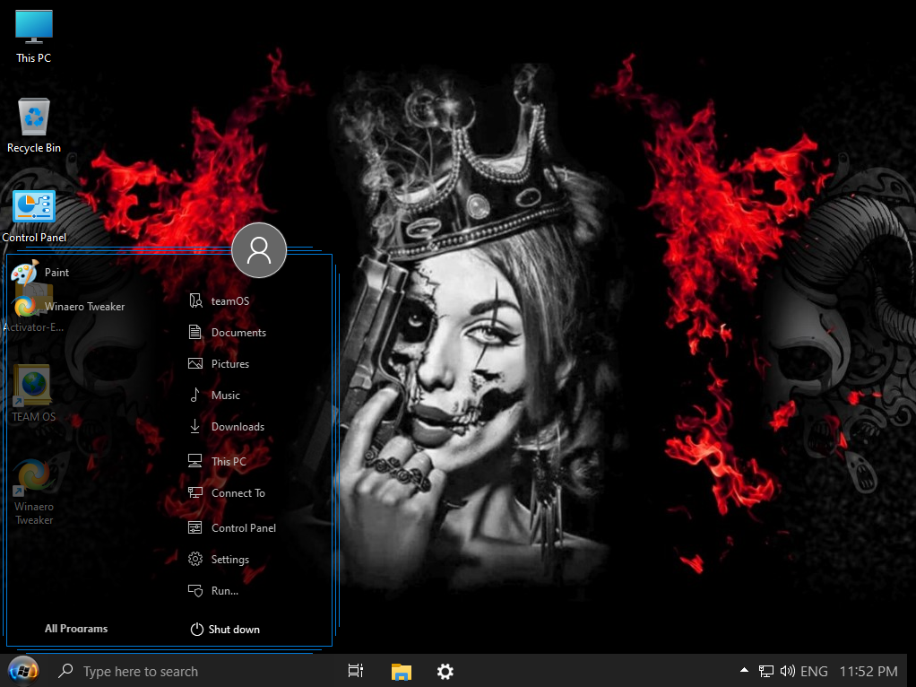916x687 pixels.
Task: Launch File Explorer from taskbar
Action: click(x=401, y=671)
